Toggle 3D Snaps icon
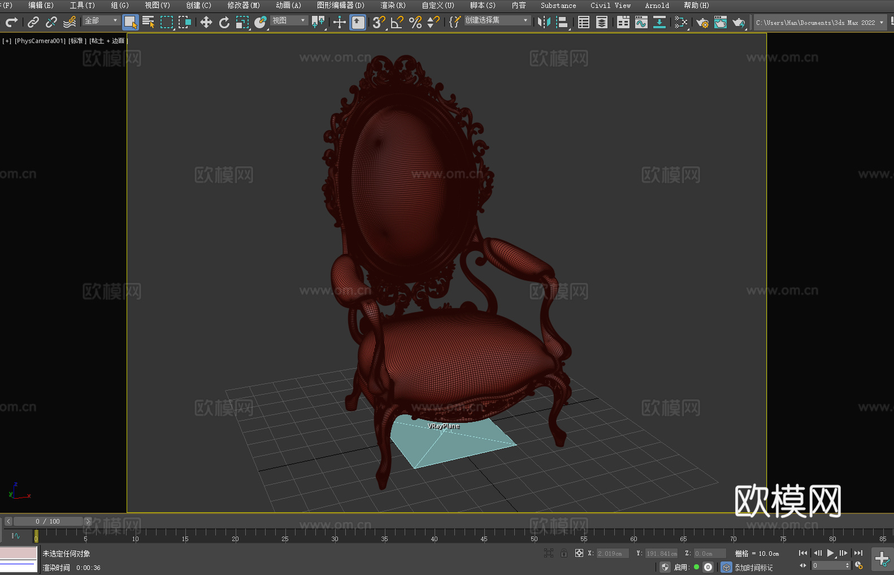894x575 pixels. [x=379, y=22]
